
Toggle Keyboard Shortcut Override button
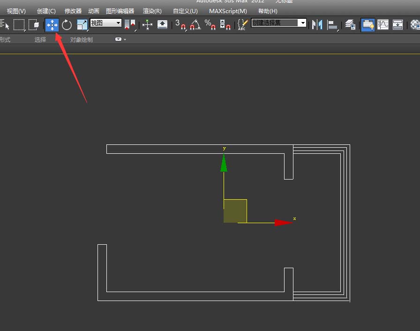(x=162, y=25)
